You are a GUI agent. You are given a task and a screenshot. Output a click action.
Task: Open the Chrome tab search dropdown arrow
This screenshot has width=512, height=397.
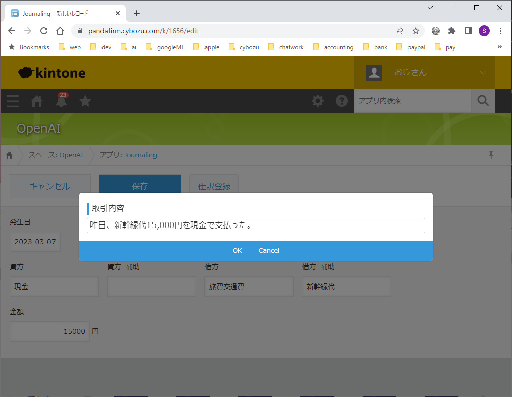point(430,8)
